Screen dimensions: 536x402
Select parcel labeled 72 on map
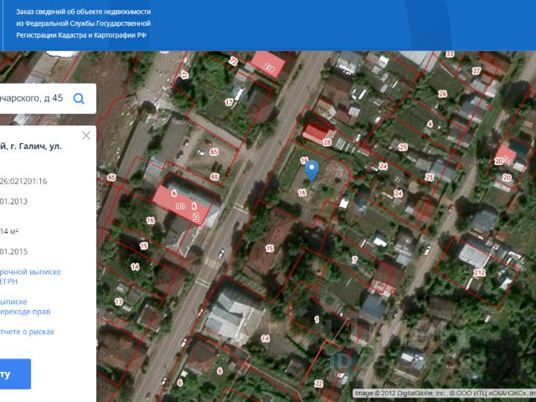[234, 62]
